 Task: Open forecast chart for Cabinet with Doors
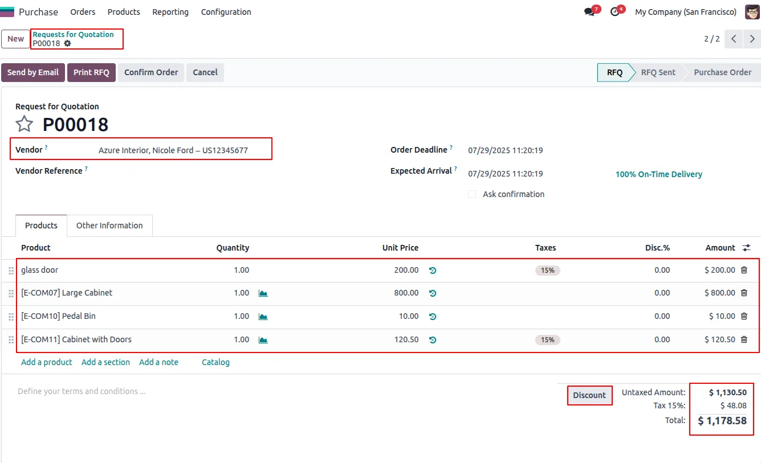pos(263,340)
